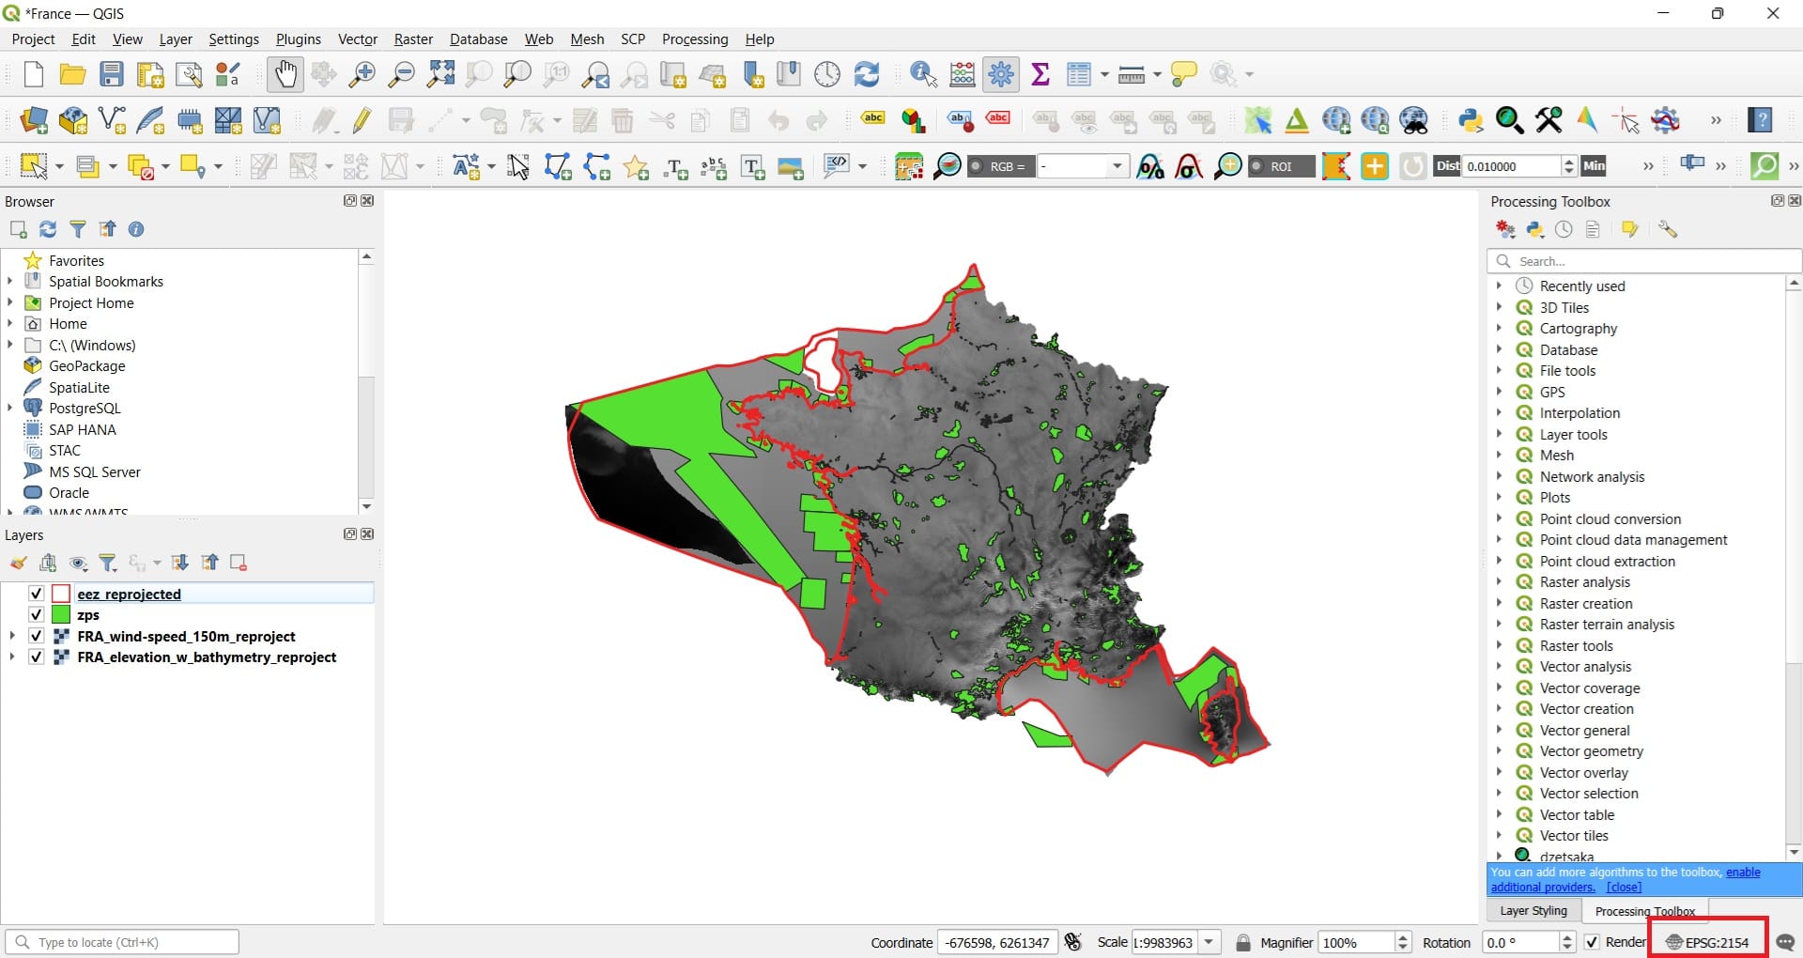Expand Vector geometry algorithms group
The image size is (1803, 958).
(x=1499, y=750)
